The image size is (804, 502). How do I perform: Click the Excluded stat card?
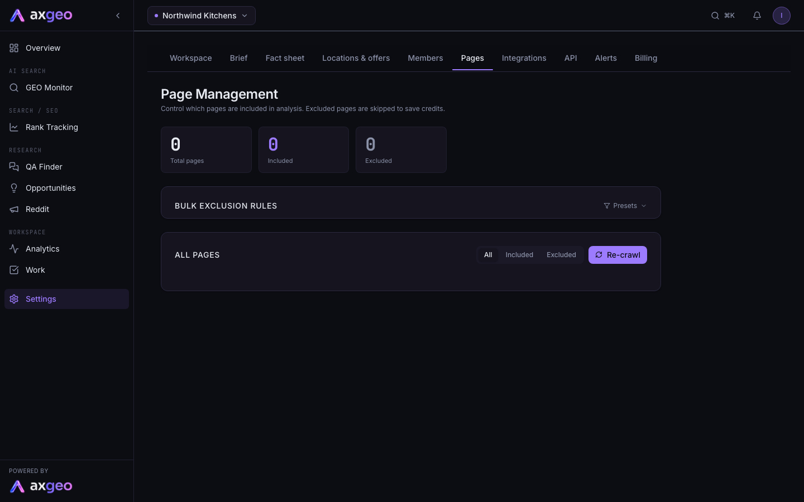coord(401,149)
